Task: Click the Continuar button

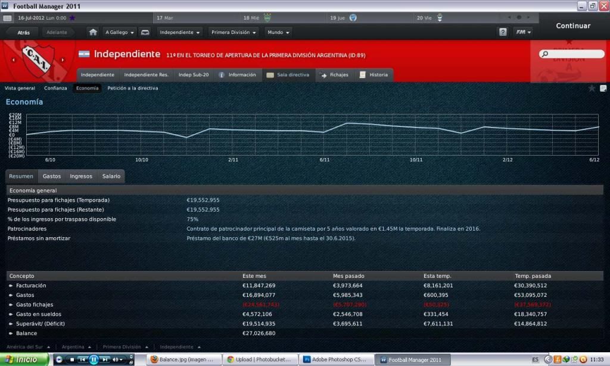Action: point(573,26)
